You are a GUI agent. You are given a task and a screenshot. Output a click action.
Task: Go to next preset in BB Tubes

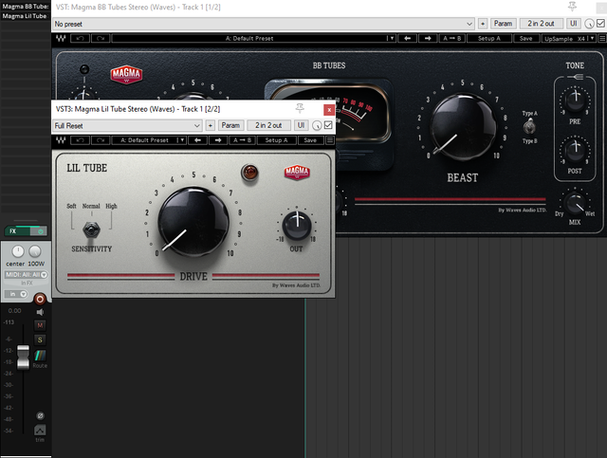[x=428, y=38]
